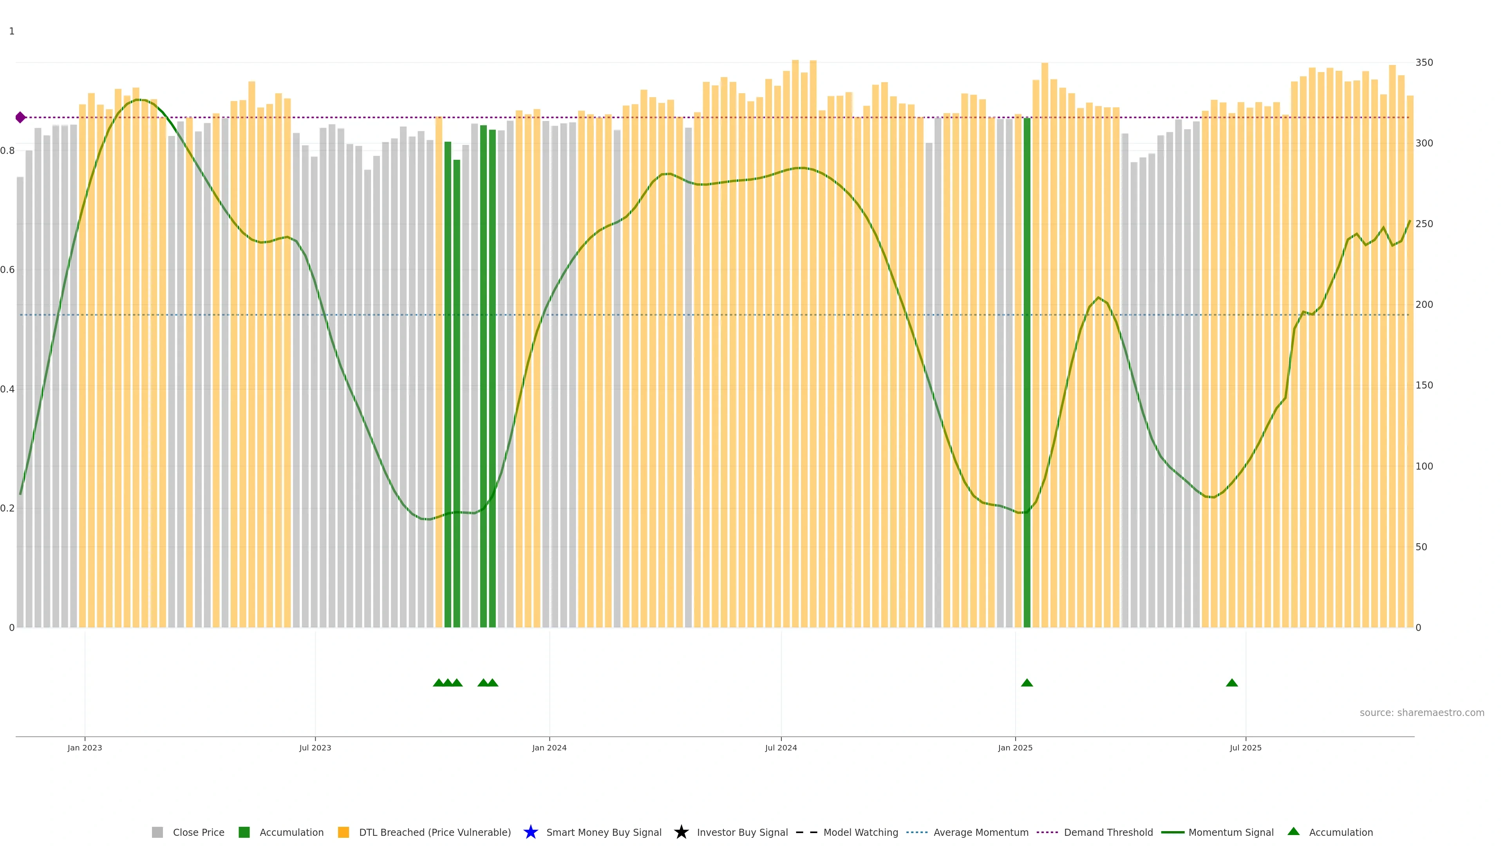This screenshot has height=846, width=1504.
Task: Click the accumulation triangle near Jan 2025
Action: (x=1027, y=683)
